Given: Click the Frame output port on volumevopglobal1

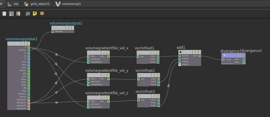Looking at the screenshot, I should click(x=29, y=97).
